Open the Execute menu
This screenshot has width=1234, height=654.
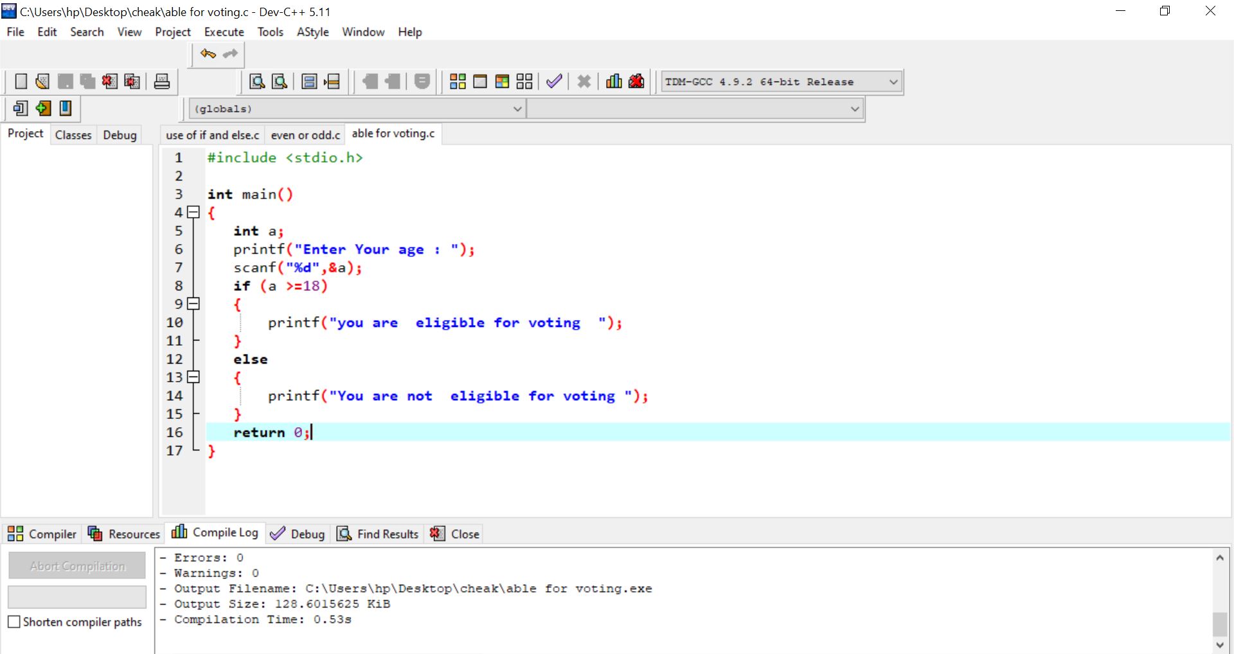coord(224,31)
